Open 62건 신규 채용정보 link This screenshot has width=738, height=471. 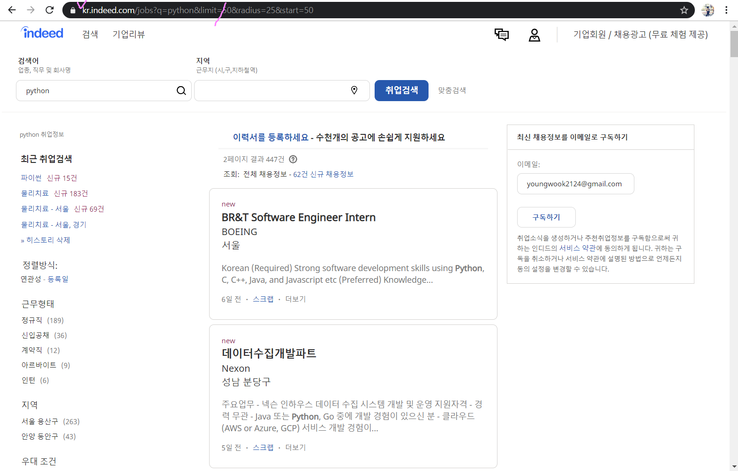324,174
